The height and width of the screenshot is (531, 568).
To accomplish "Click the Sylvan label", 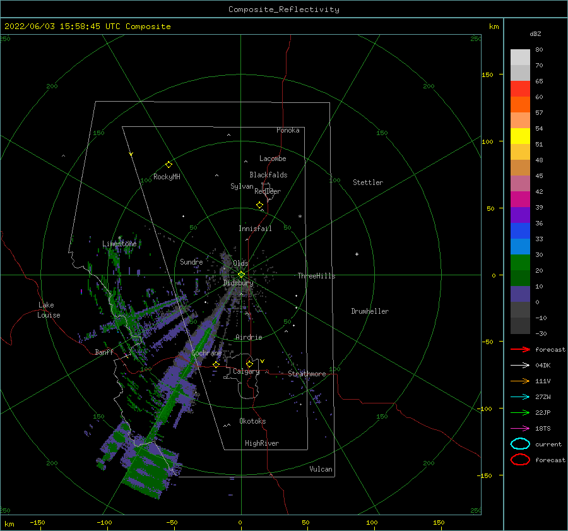I will (242, 186).
